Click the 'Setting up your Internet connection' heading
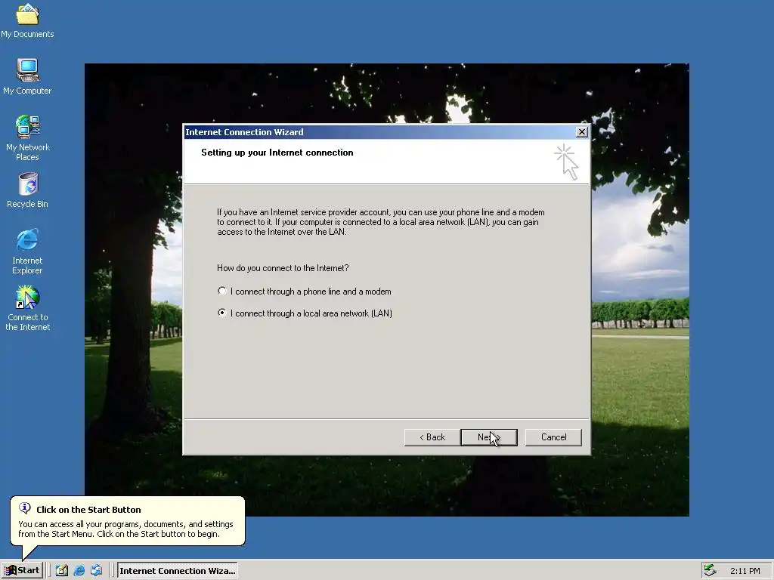Image resolution: width=774 pixels, height=580 pixels. 277,153
